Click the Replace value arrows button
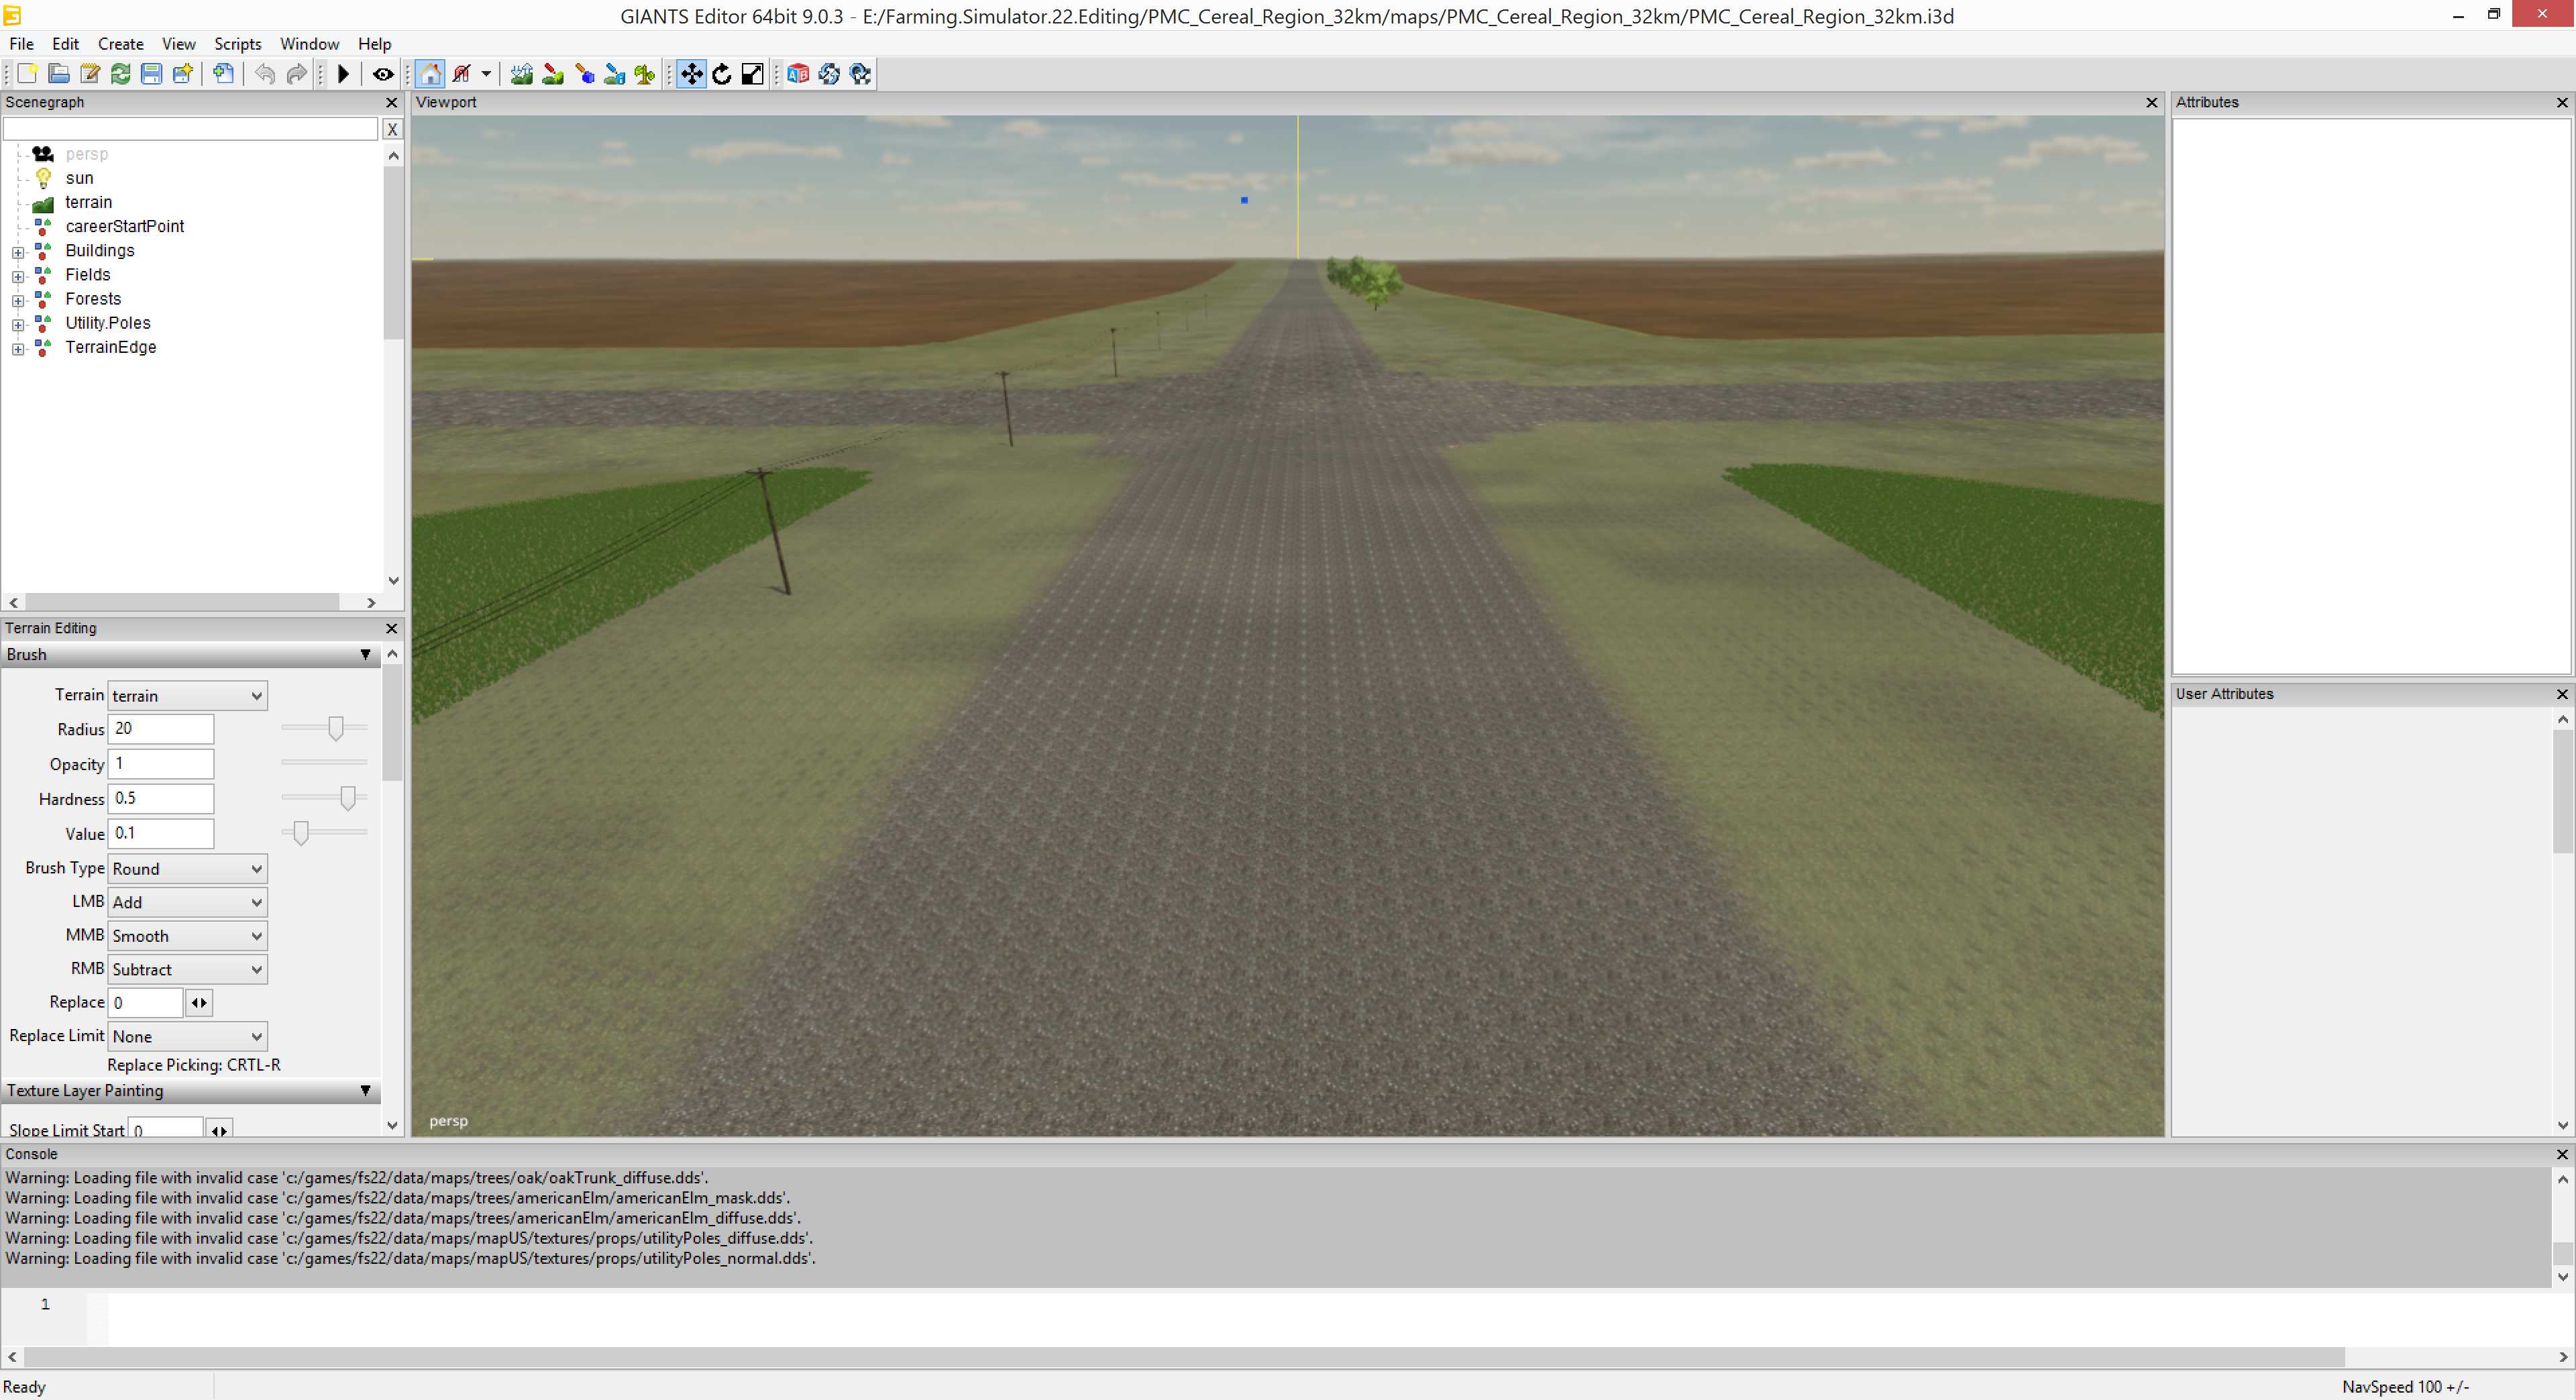Screen dimensions: 2576x1400 point(199,1003)
